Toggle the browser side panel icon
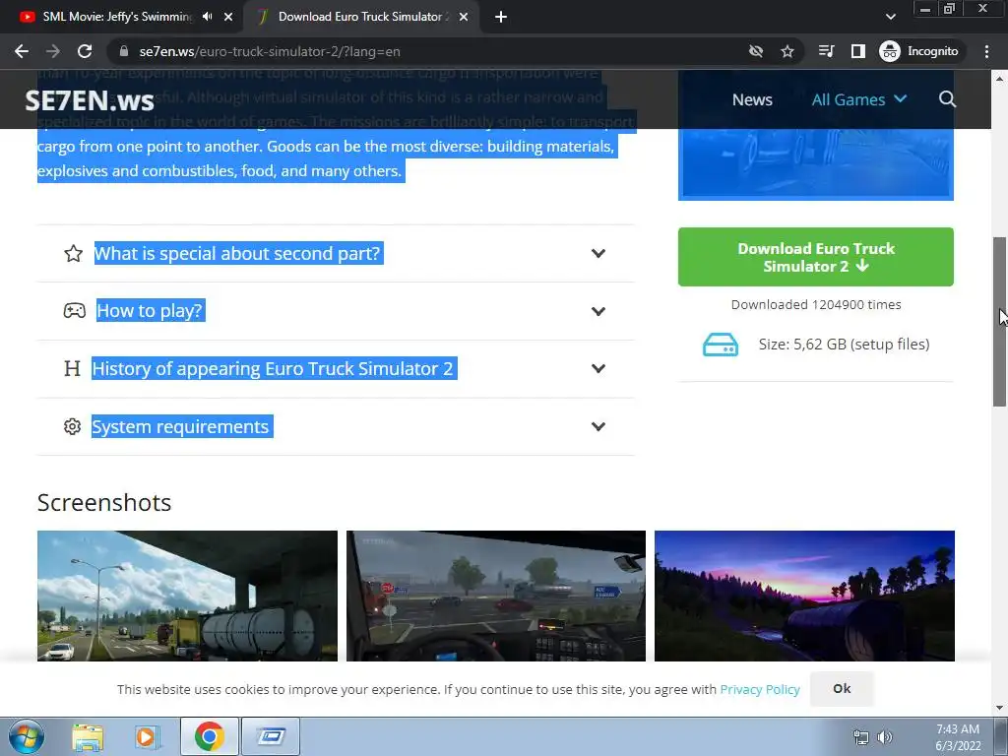Image resolution: width=1008 pixels, height=756 pixels. [858, 51]
